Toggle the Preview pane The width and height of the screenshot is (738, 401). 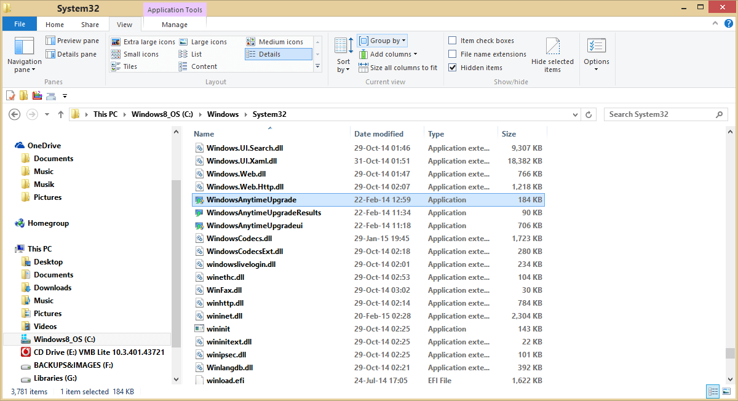pyautogui.click(x=72, y=41)
